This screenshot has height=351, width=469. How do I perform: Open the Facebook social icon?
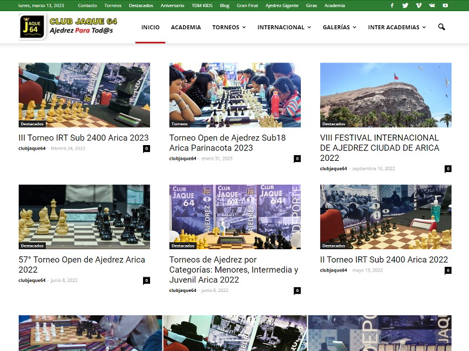[x=392, y=5]
